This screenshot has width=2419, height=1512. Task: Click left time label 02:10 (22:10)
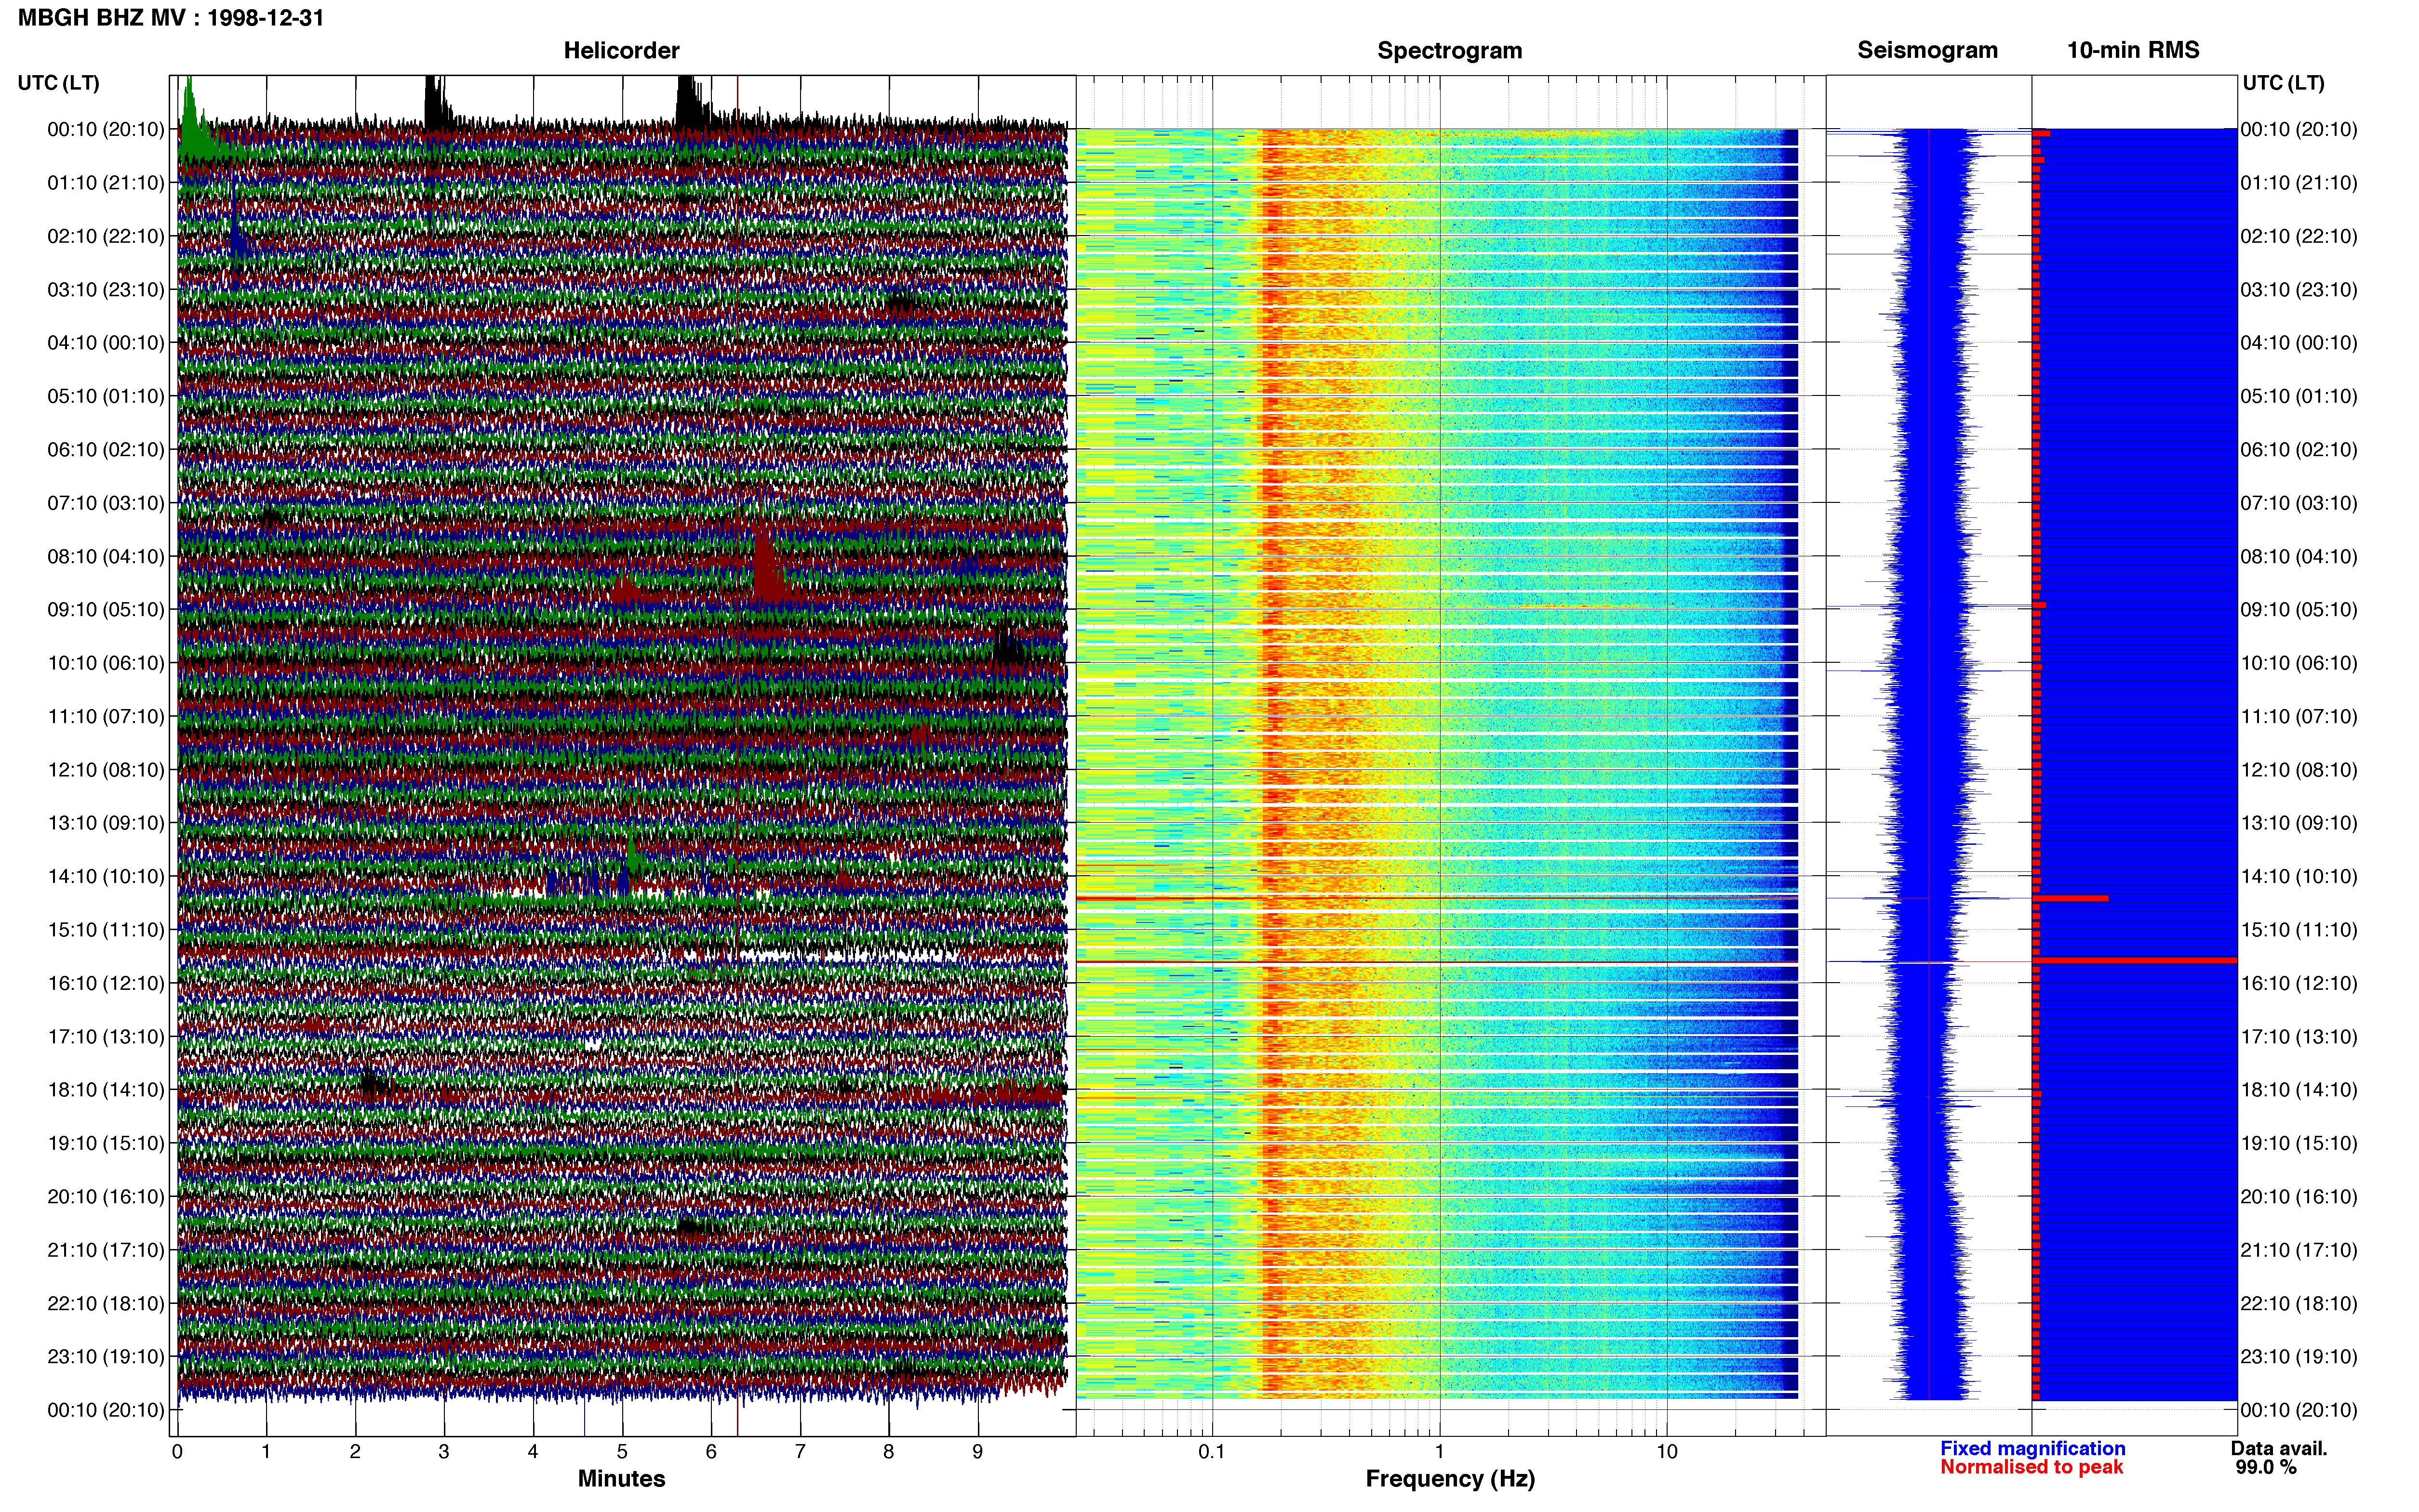pyautogui.click(x=106, y=236)
